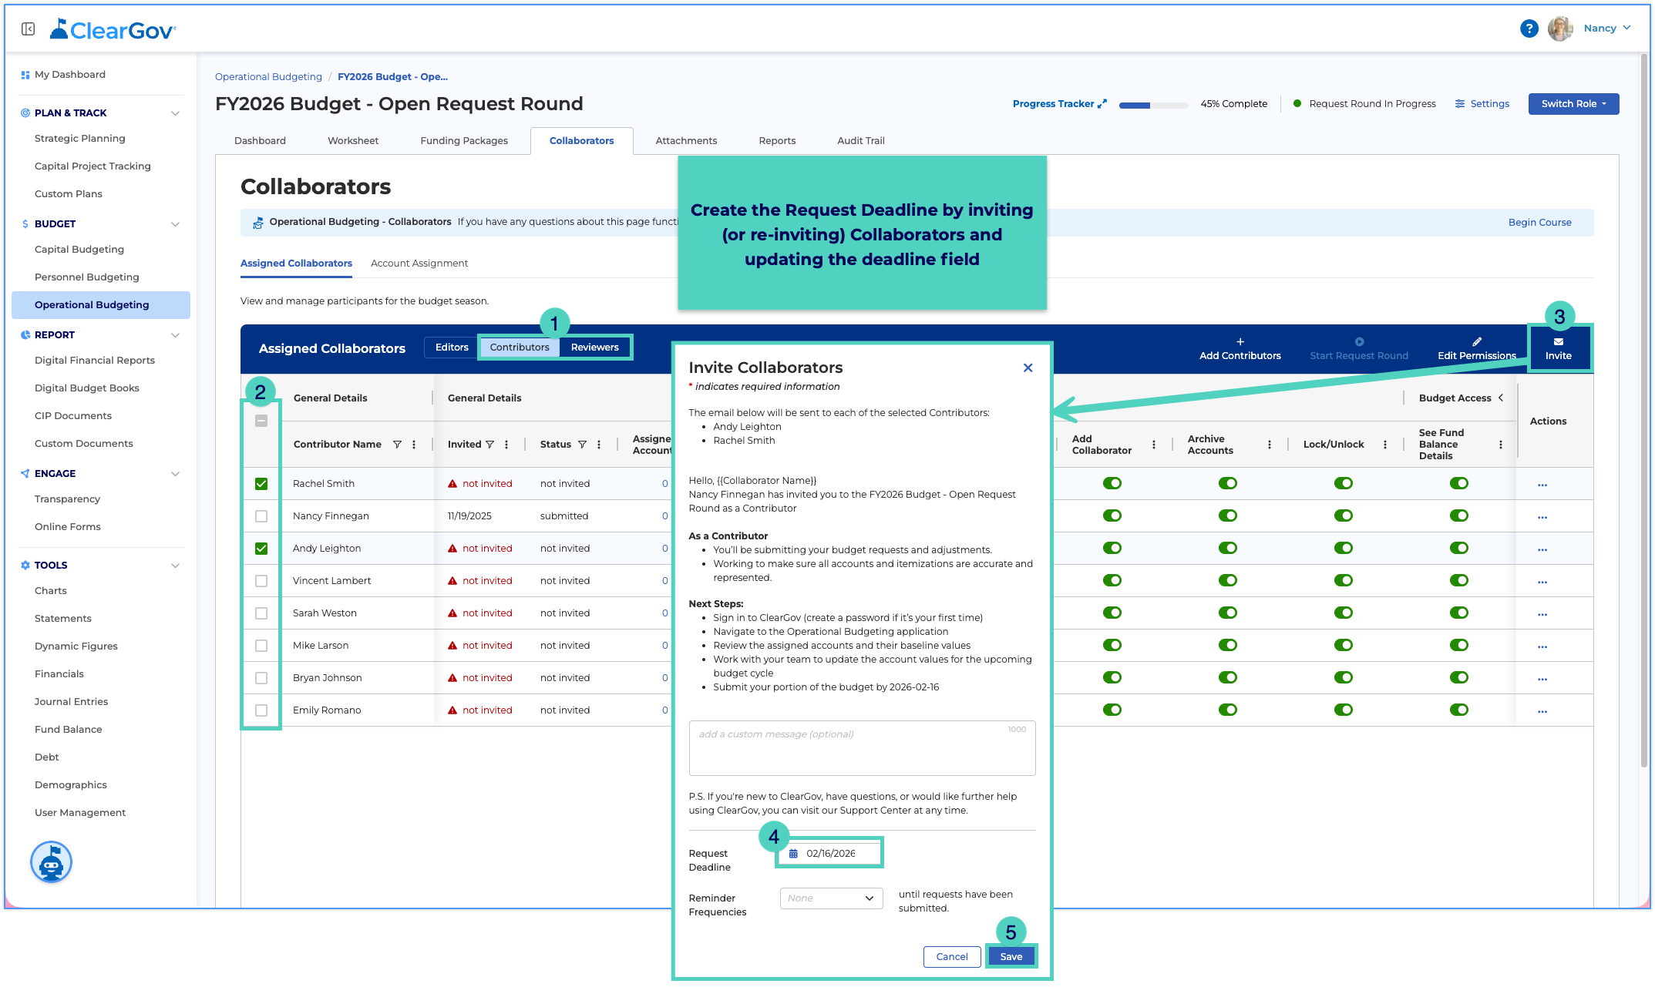Uncheck the Rachel Smith checkbox
Viewport: 1655px width, 1004px height.
click(x=261, y=484)
